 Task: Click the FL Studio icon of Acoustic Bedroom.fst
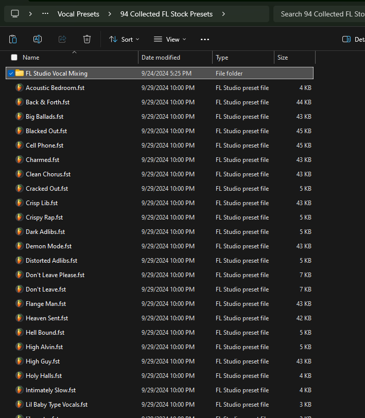click(20, 88)
